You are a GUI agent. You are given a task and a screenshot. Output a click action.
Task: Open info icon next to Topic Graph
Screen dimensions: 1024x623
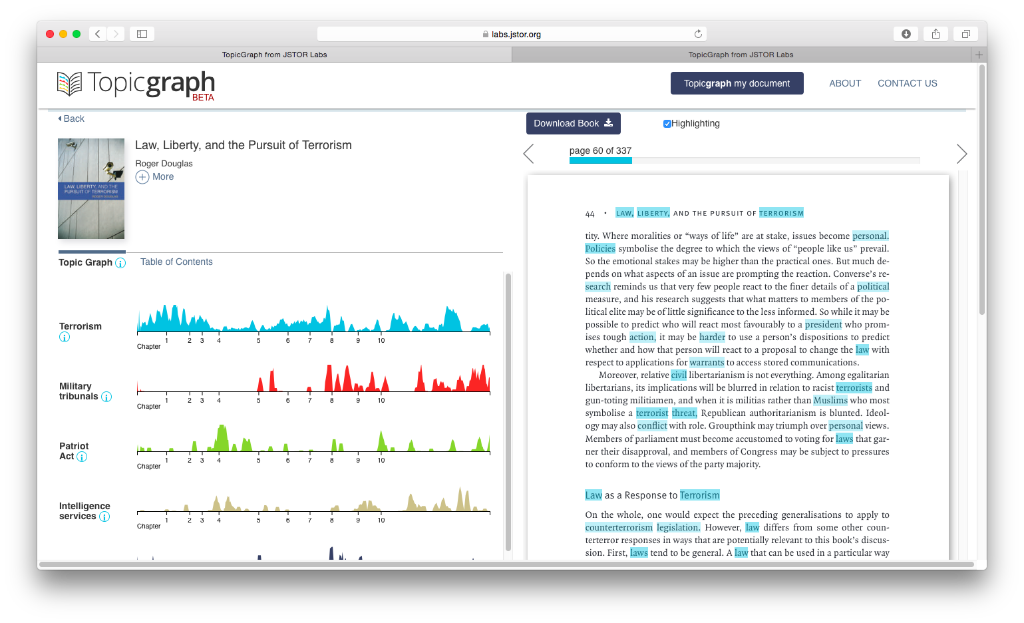(x=120, y=263)
